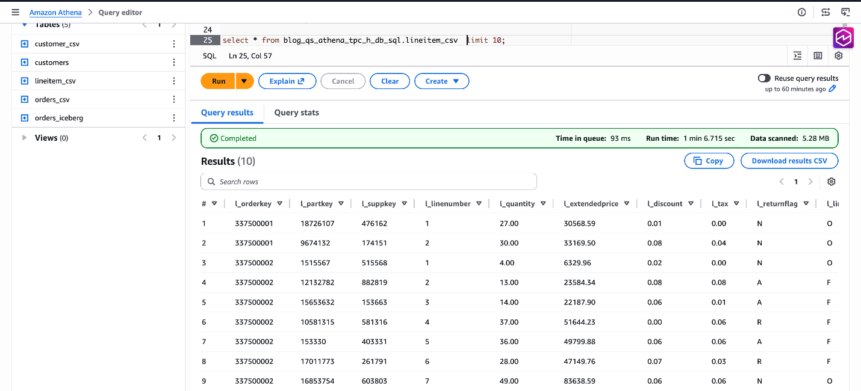Open the hamburger navigation menu
This screenshot has width=861, height=391.
point(16,12)
